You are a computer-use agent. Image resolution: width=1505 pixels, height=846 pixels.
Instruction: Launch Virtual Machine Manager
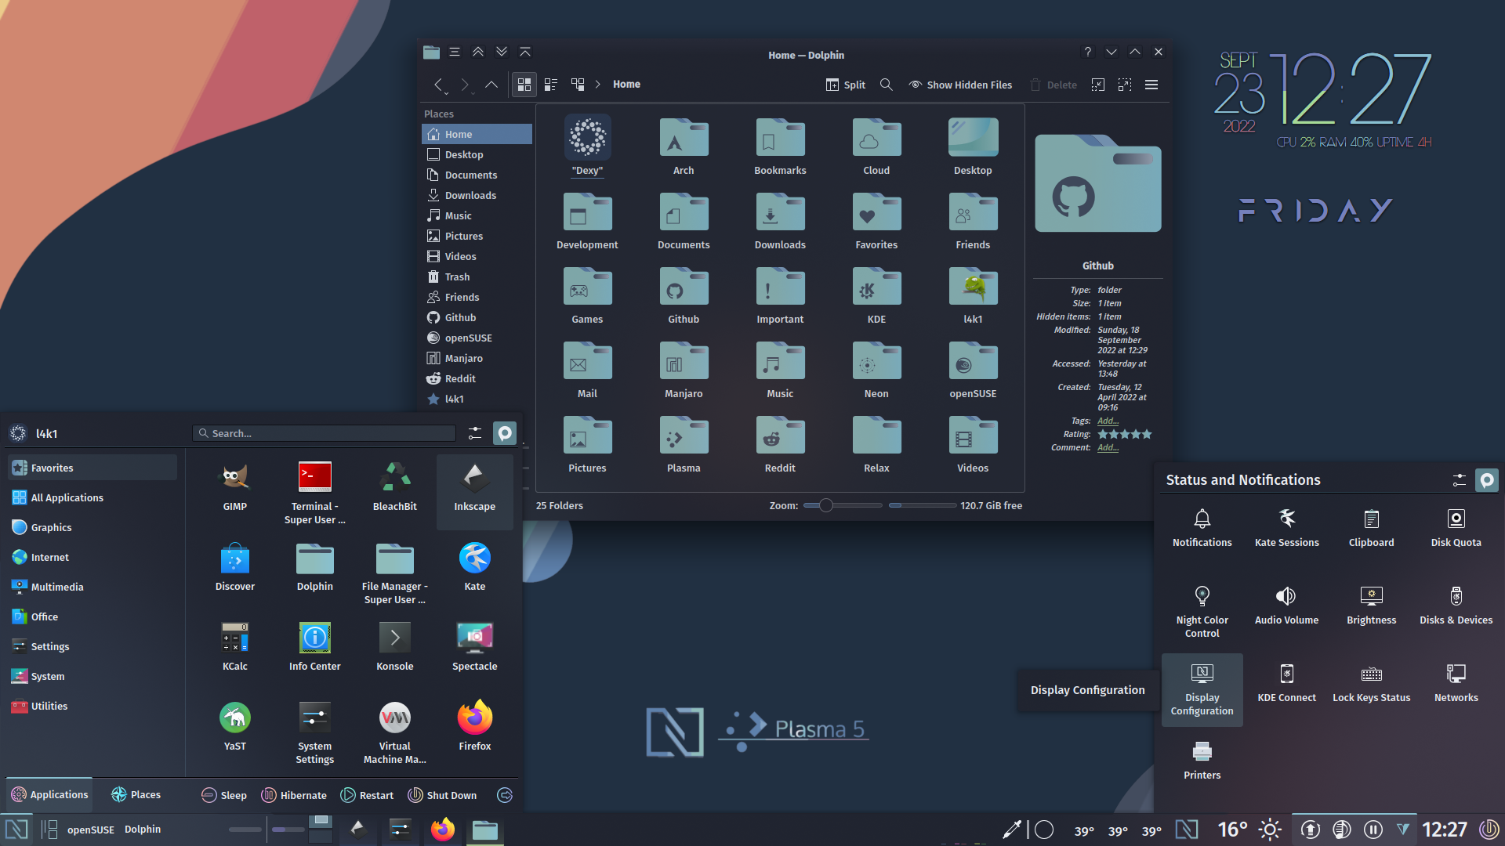tap(395, 732)
